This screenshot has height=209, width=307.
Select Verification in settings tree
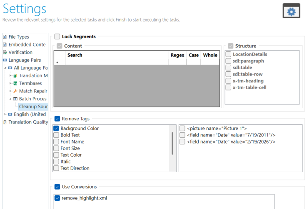[20, 52]
